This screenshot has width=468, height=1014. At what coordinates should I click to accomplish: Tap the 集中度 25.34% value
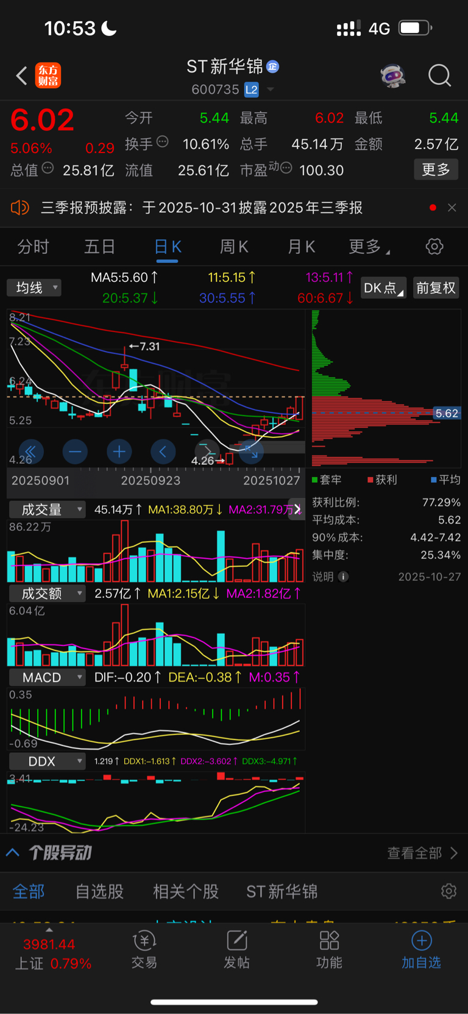coord(441,555)
